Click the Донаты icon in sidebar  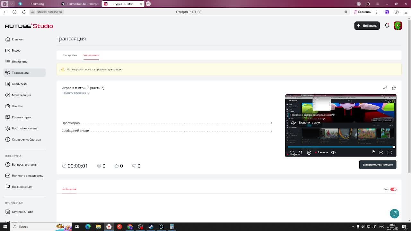(x=8, y=106)
